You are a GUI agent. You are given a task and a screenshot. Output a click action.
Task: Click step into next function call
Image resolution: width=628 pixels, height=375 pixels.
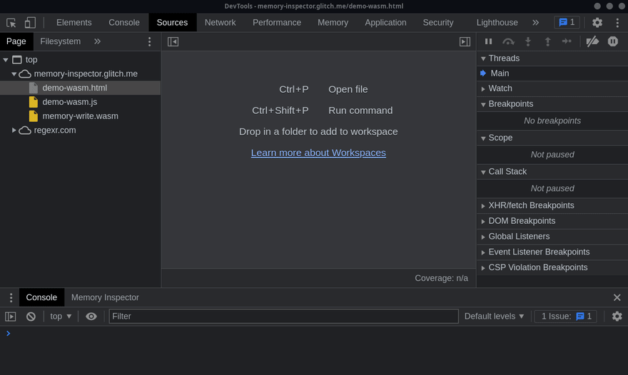(528, 41)
